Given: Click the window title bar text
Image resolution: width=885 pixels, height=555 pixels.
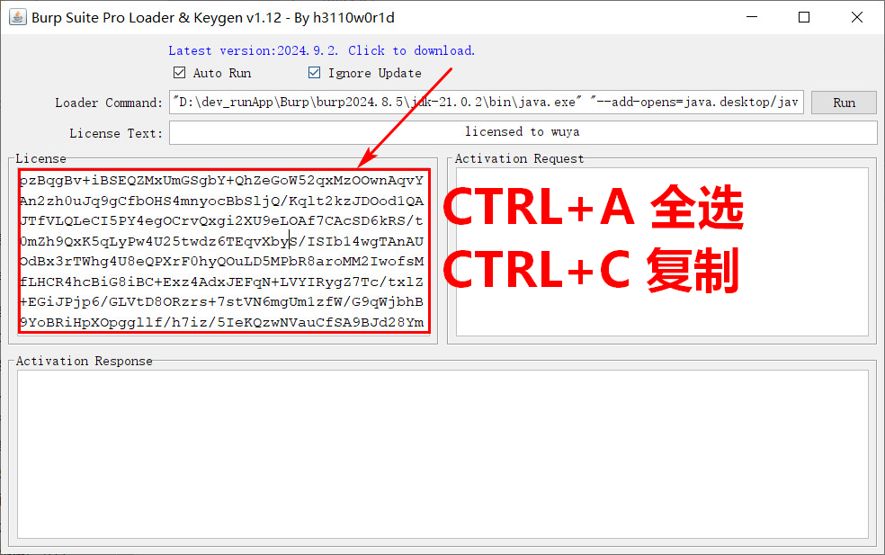Looking at the screenshot, I should pos(212,18).
